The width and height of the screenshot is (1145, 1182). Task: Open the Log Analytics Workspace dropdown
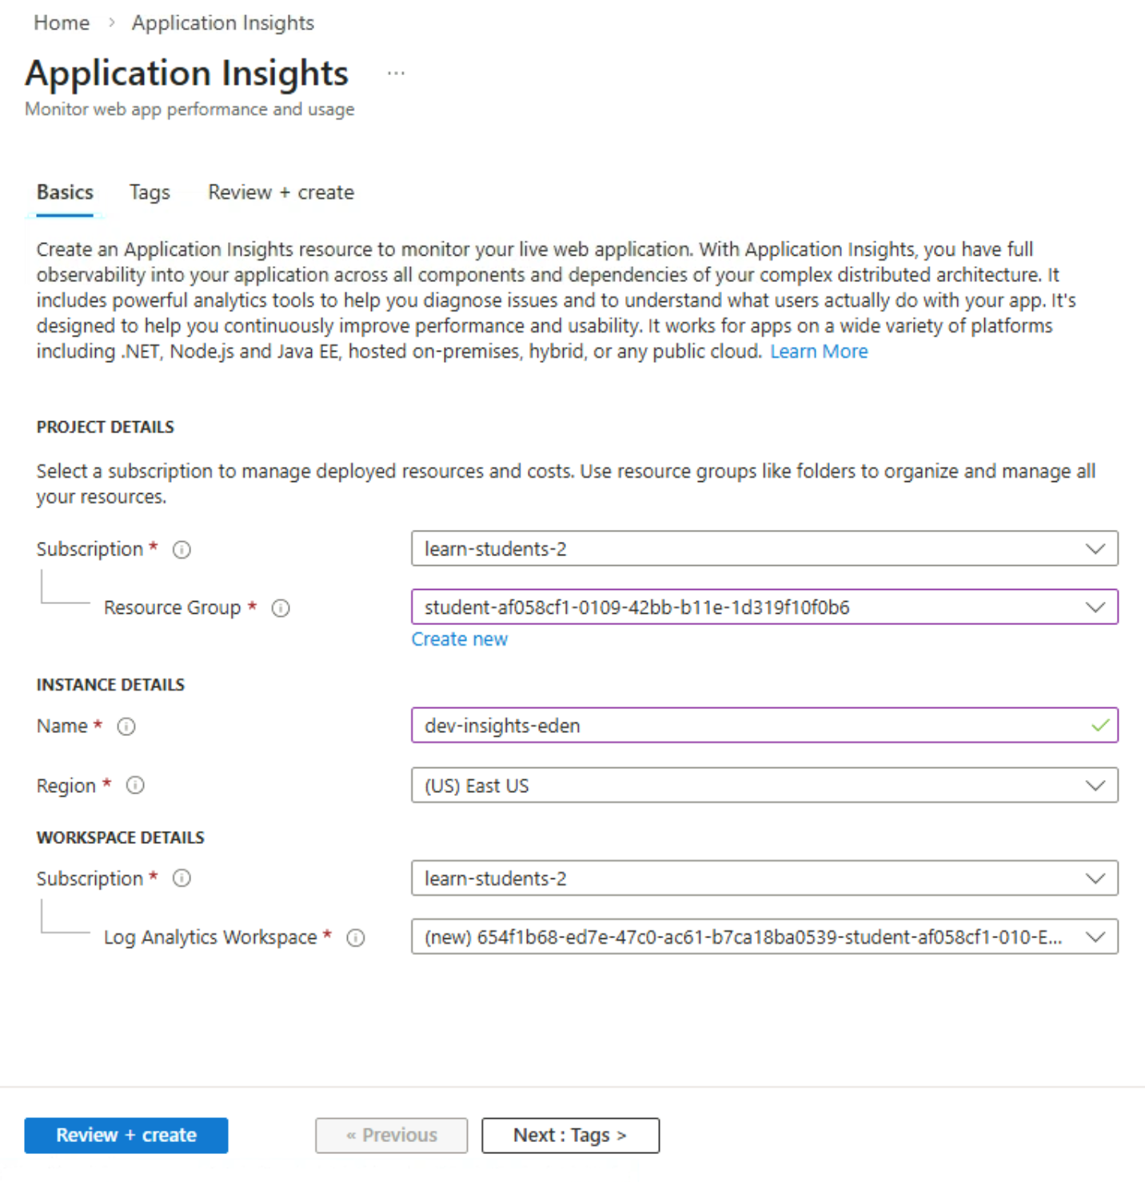click(764, 937)
